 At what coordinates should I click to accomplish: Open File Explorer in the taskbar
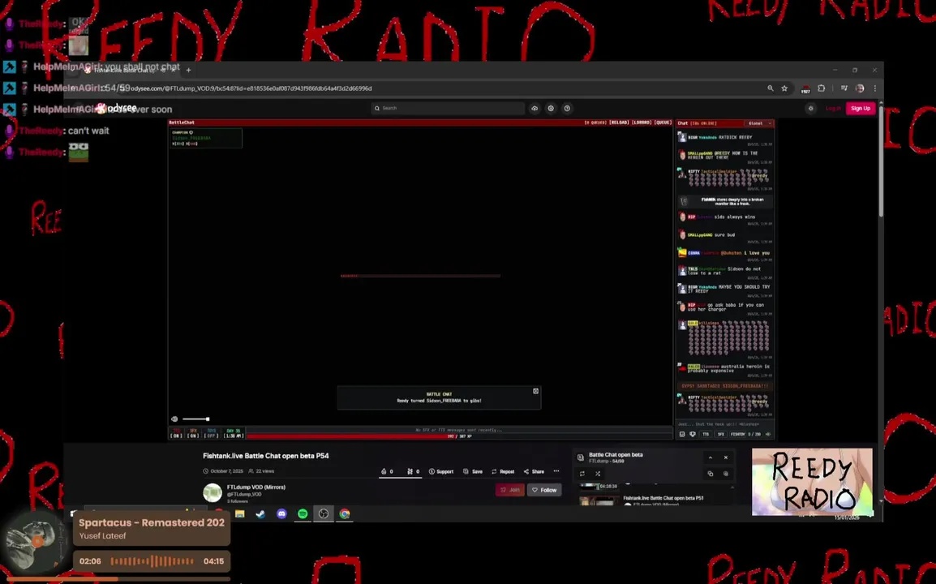click(x=240, y=513)
